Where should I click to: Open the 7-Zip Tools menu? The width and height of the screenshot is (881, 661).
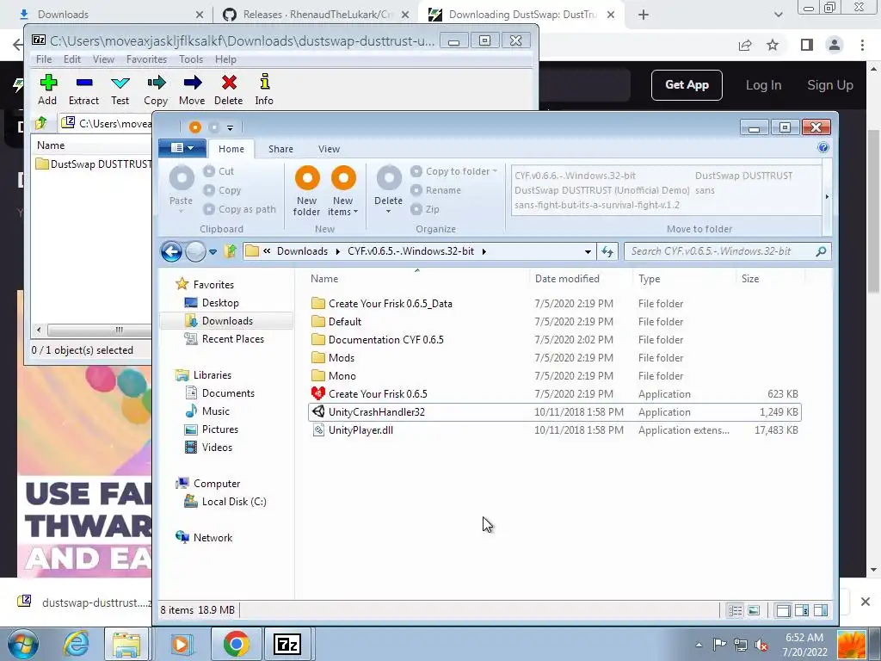pyautogui.click(x=191, y=59)
